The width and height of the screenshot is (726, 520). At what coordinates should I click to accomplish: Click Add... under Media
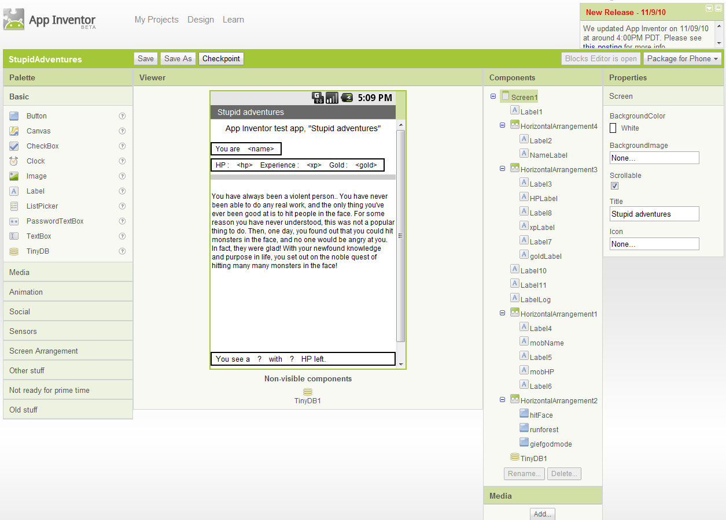543,514
